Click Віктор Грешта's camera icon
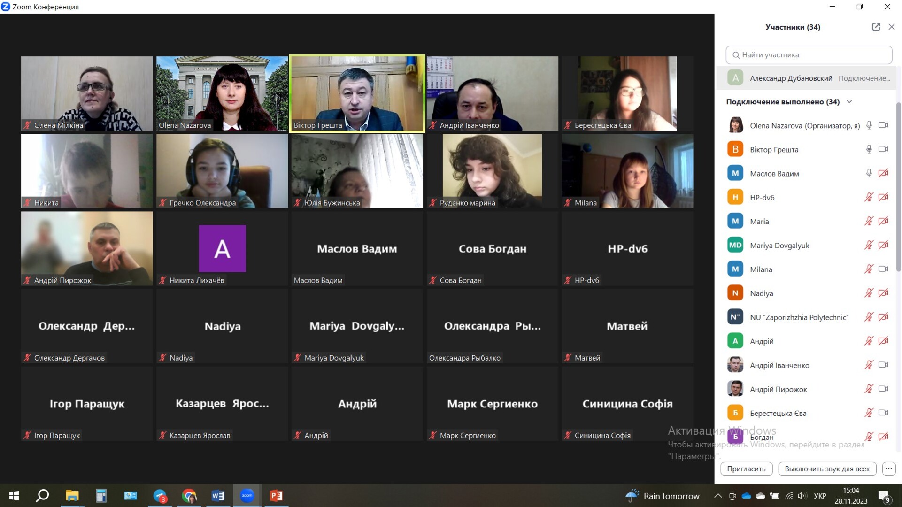 [x=883, y=149]
